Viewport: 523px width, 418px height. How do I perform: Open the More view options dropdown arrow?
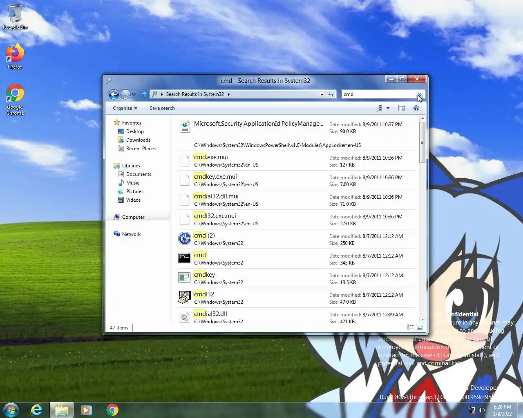[x=388, y=108]
